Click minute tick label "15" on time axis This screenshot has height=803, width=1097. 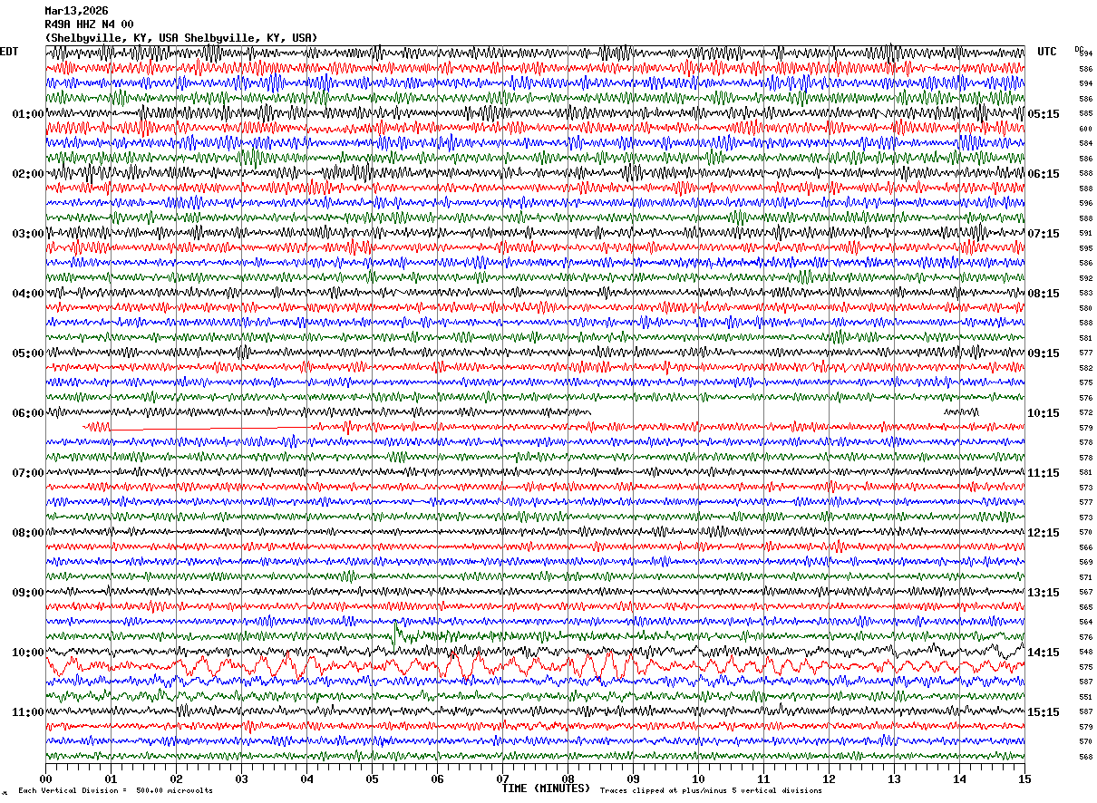pyautogui.click(x=1024, y=779)
